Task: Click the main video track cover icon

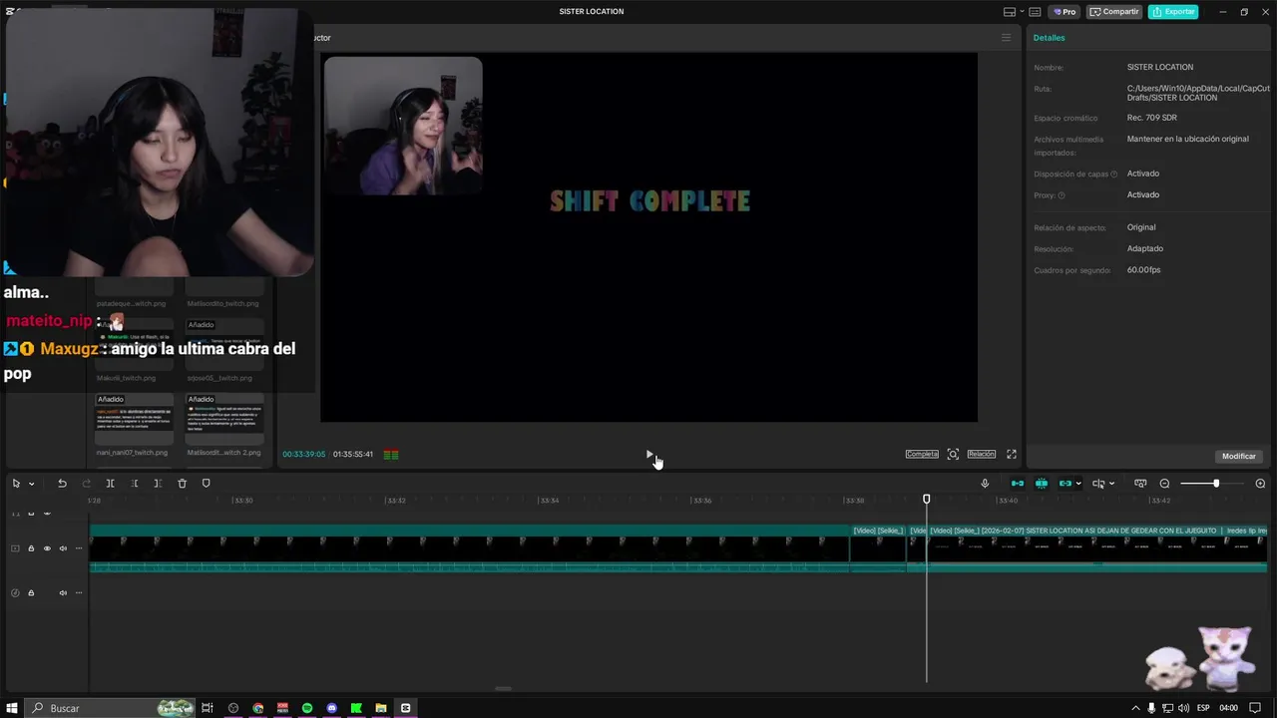Action: pos(15,548)
